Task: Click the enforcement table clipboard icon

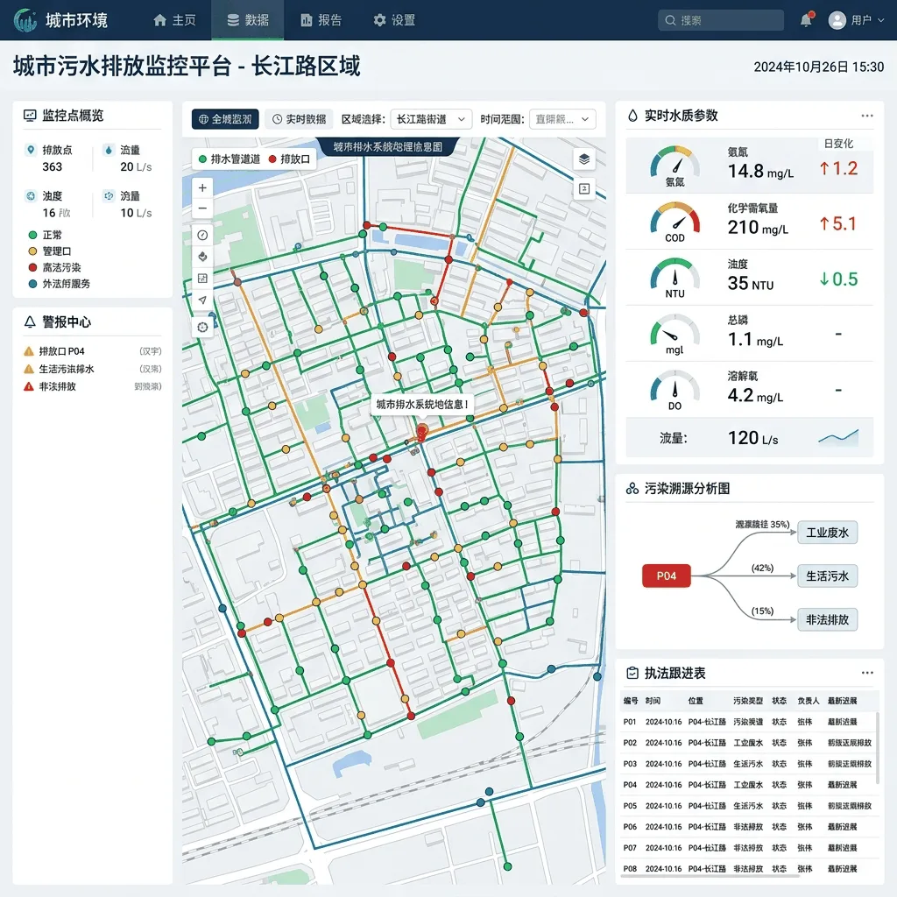Action: coord(632,673)
